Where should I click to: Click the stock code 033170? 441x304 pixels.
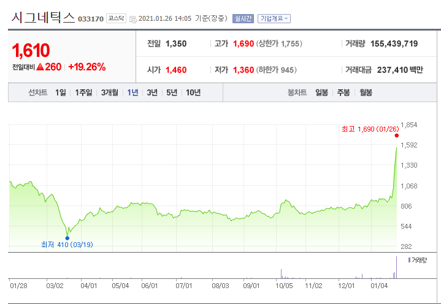(x=91, y=19)
